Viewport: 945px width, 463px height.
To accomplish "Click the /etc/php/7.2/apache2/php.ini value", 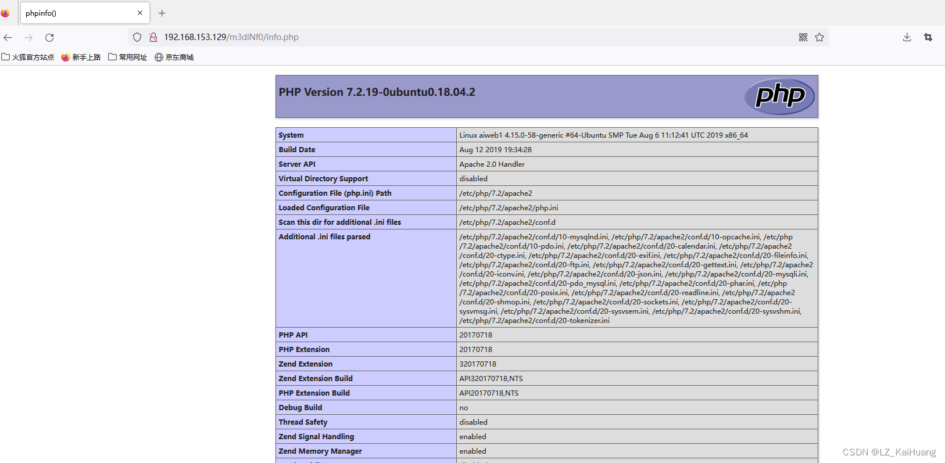I will (x=509, y=208).
